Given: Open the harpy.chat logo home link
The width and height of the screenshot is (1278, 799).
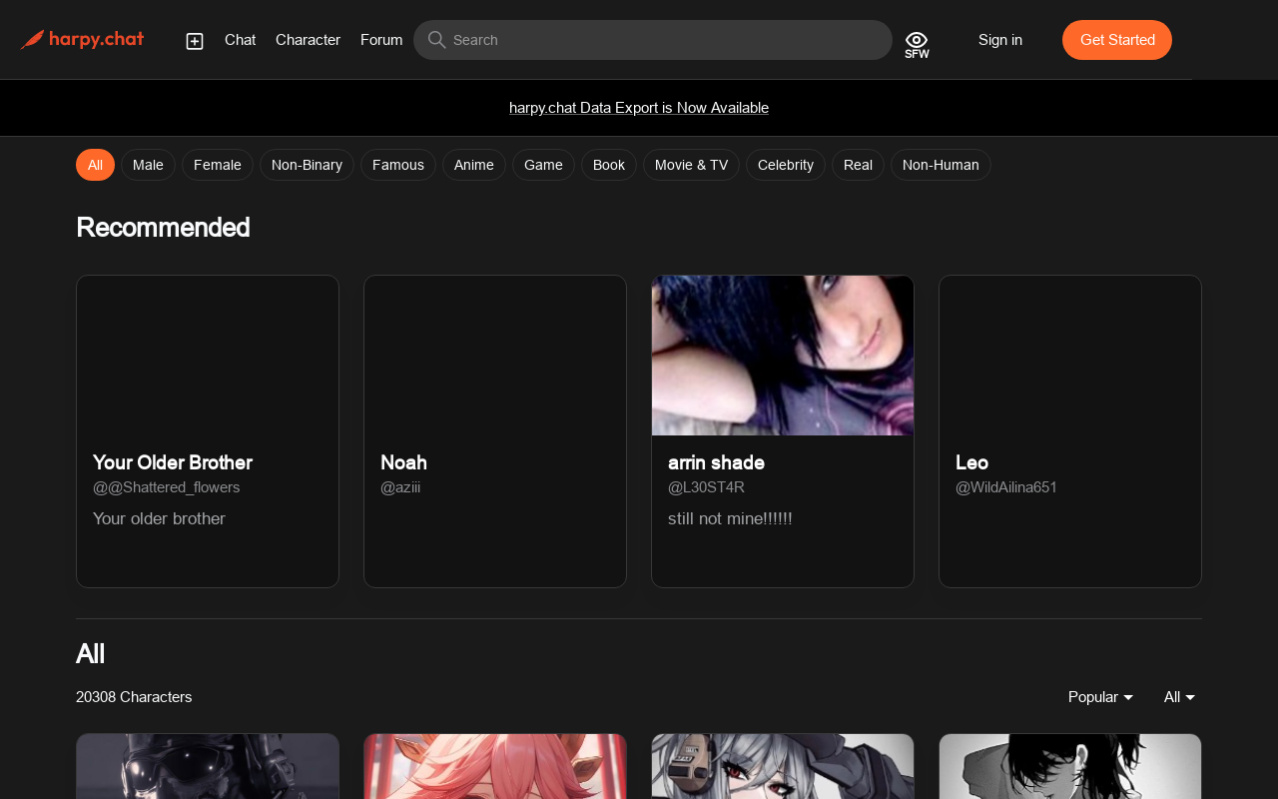Looking at the screenshot, I should 82,40.
